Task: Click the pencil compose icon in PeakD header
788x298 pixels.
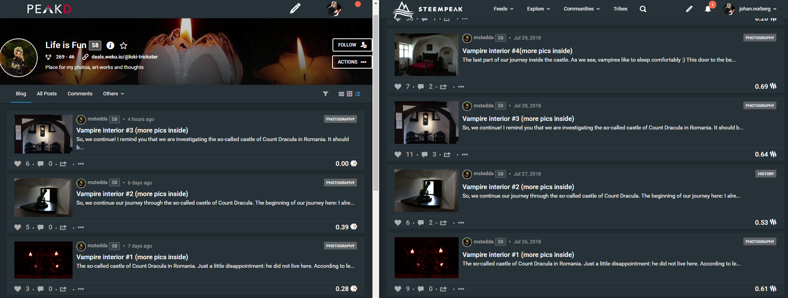Action: (295, 9)
